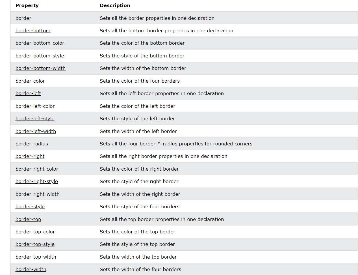Follow the border-left-style link
358x275 pixels.
coord(35,119)
